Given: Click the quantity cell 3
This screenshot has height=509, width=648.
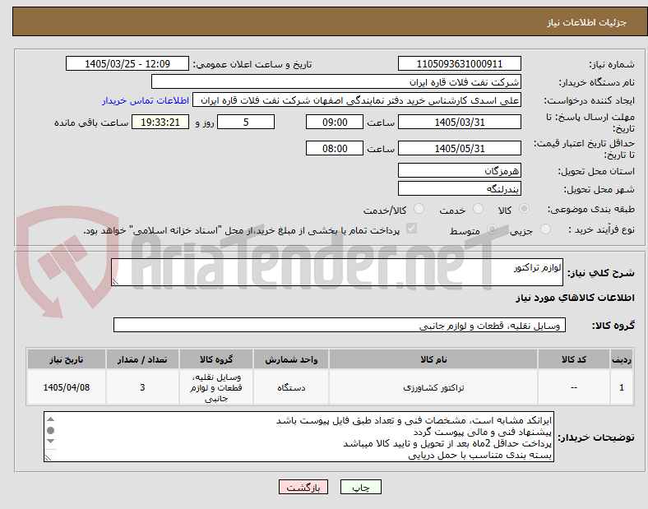Looking at the screenshot, I should 142,387.
